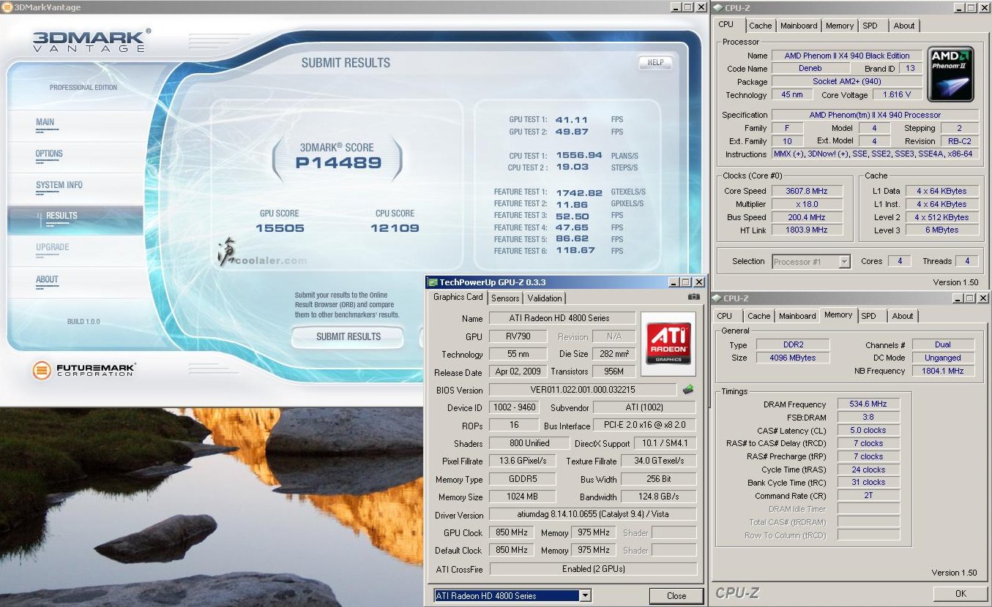
Task: Click the Close button in GPU-Z
Action: [676, 595]
